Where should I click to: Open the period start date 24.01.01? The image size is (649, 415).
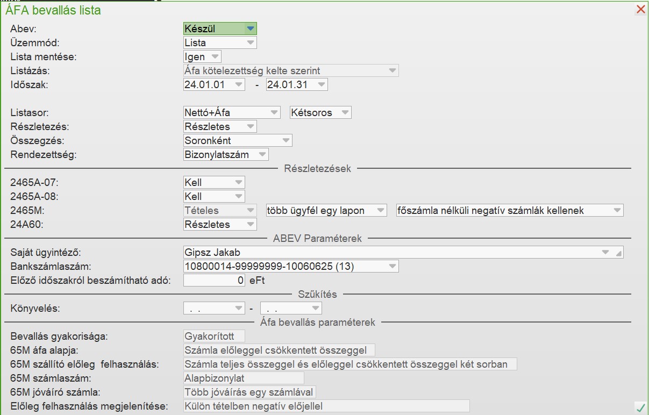click(214, 84)
